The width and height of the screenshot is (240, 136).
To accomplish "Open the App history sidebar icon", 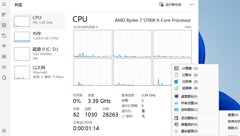I will [x=4, y=36].
